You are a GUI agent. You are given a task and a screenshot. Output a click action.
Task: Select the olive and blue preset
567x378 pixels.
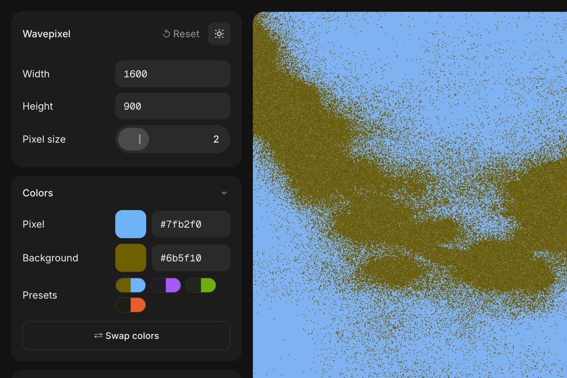(131, 285)
